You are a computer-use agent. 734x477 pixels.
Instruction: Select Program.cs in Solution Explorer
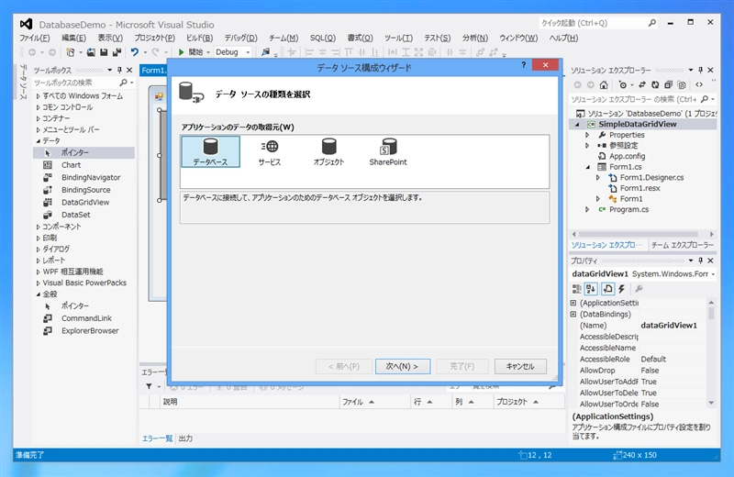(x=628, y=209)
